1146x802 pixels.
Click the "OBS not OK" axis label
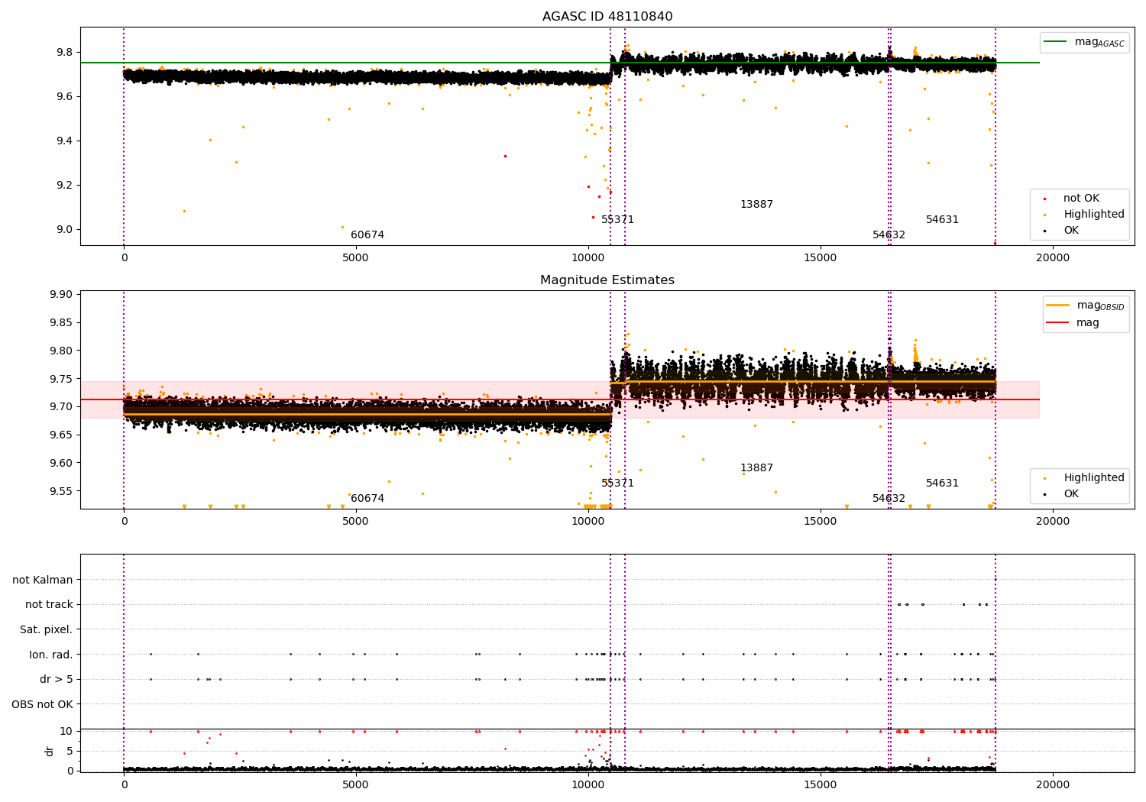pyautogui.click(x=43, y=704)
